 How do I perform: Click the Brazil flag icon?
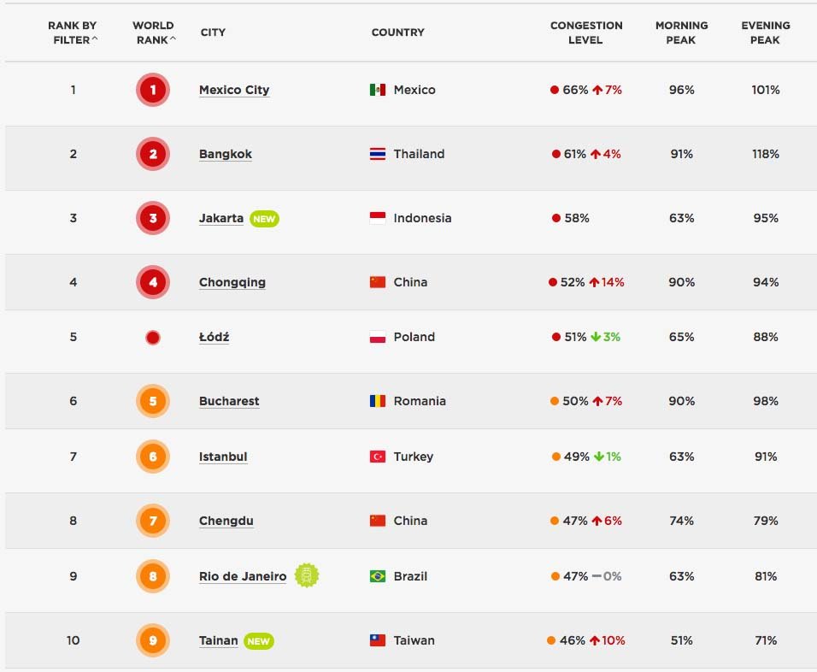click(378, 576)
